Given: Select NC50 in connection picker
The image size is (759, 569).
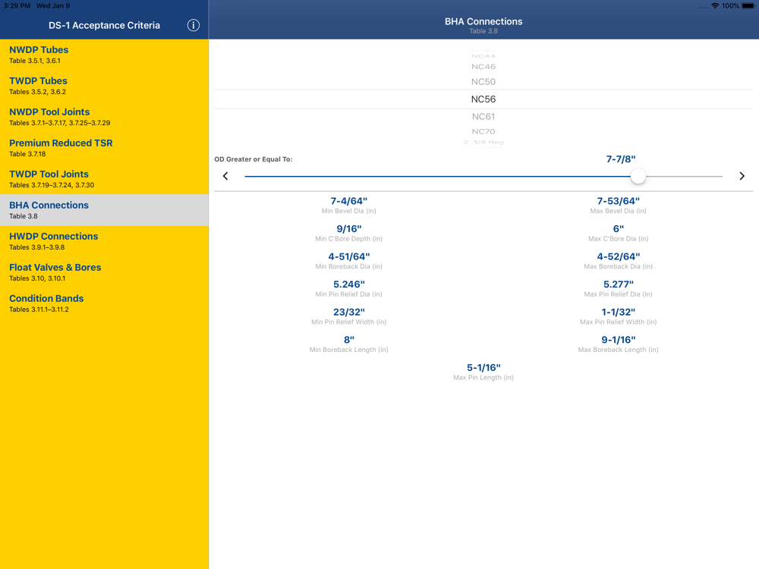Looking at the screenshot, I should 483,82.
